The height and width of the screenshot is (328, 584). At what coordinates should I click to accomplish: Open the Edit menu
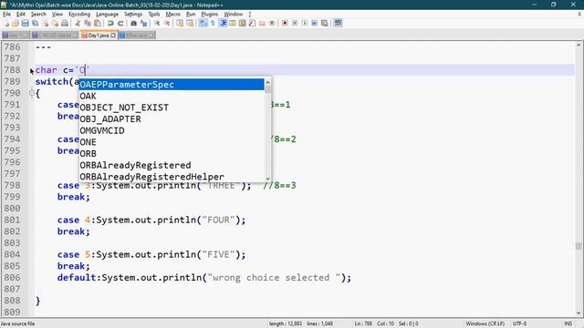pyautogui.click(x=21, y=15)
